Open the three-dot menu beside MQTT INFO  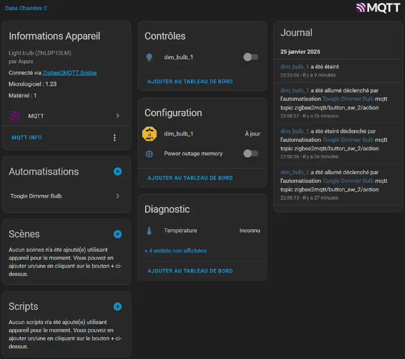point(114,138)
